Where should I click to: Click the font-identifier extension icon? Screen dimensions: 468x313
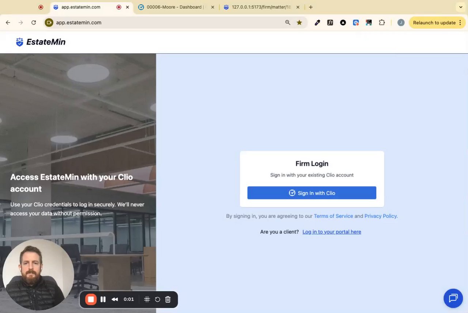[x=330, y=23]
